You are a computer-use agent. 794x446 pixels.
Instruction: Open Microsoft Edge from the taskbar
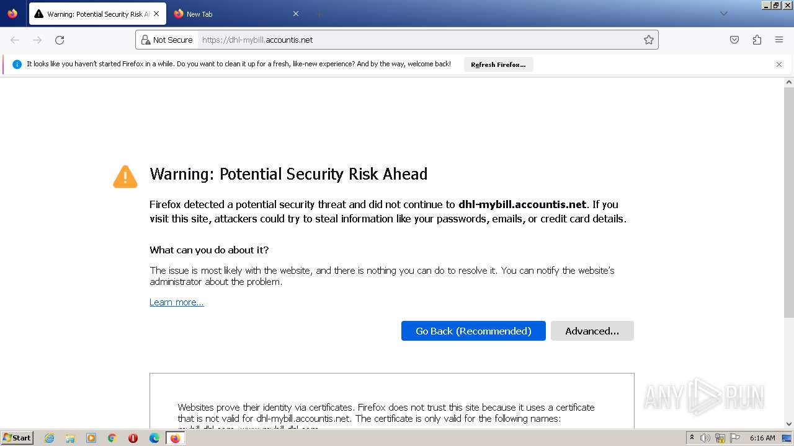point(154,438)
